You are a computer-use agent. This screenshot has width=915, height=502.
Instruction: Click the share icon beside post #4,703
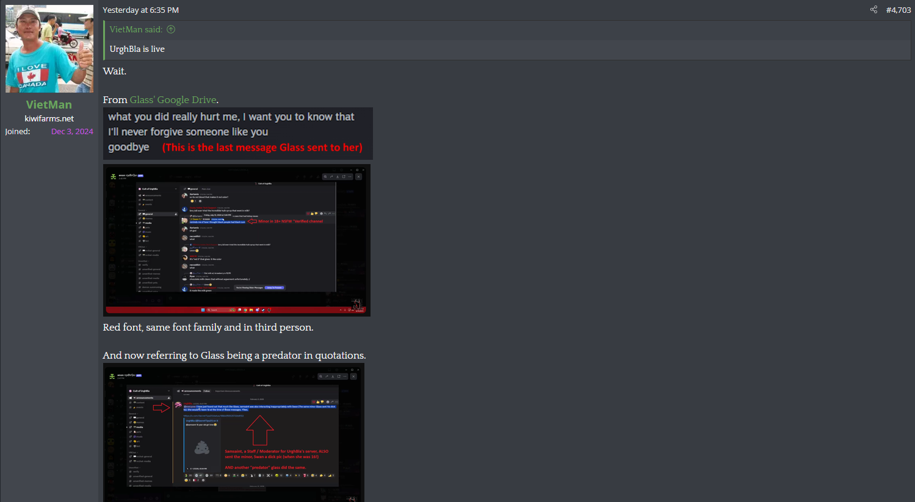(x=873, y=10)
